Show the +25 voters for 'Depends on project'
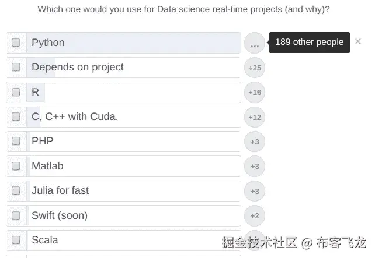The height and width of the screenshot is (258, 375). point(255,68)
